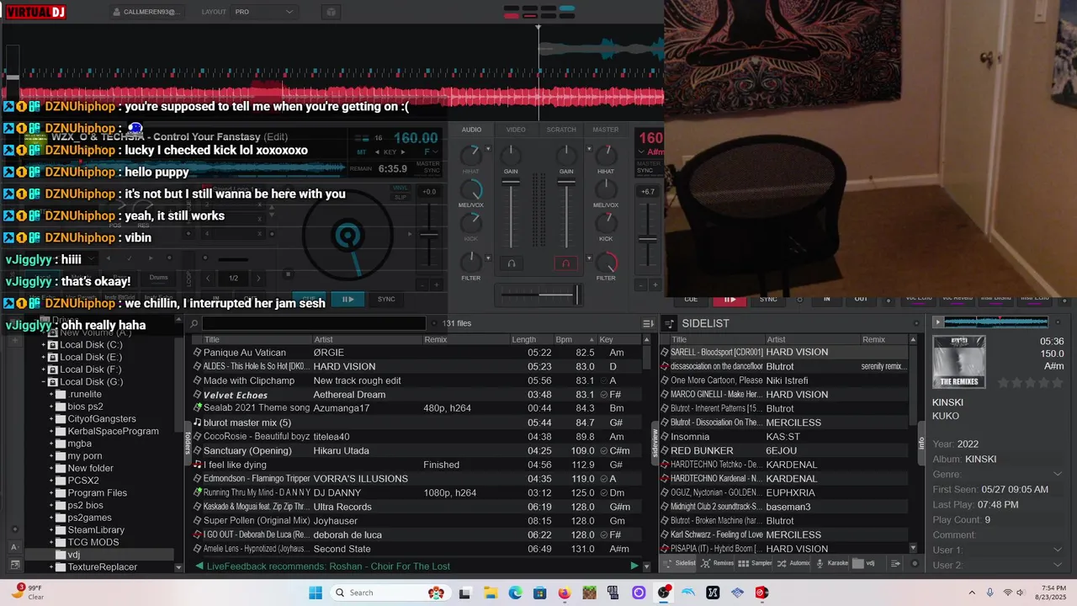Open the OBS Studio icon on the taskbar
This screenshot has width=1077, height=606.
(x=664, y=593)
